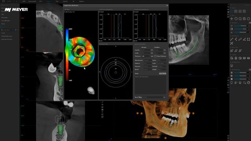Image resolution: width=251 pixels, height=141 pixels.
Task: Click the button beside the Notes label
Action: tap(162, 74)
